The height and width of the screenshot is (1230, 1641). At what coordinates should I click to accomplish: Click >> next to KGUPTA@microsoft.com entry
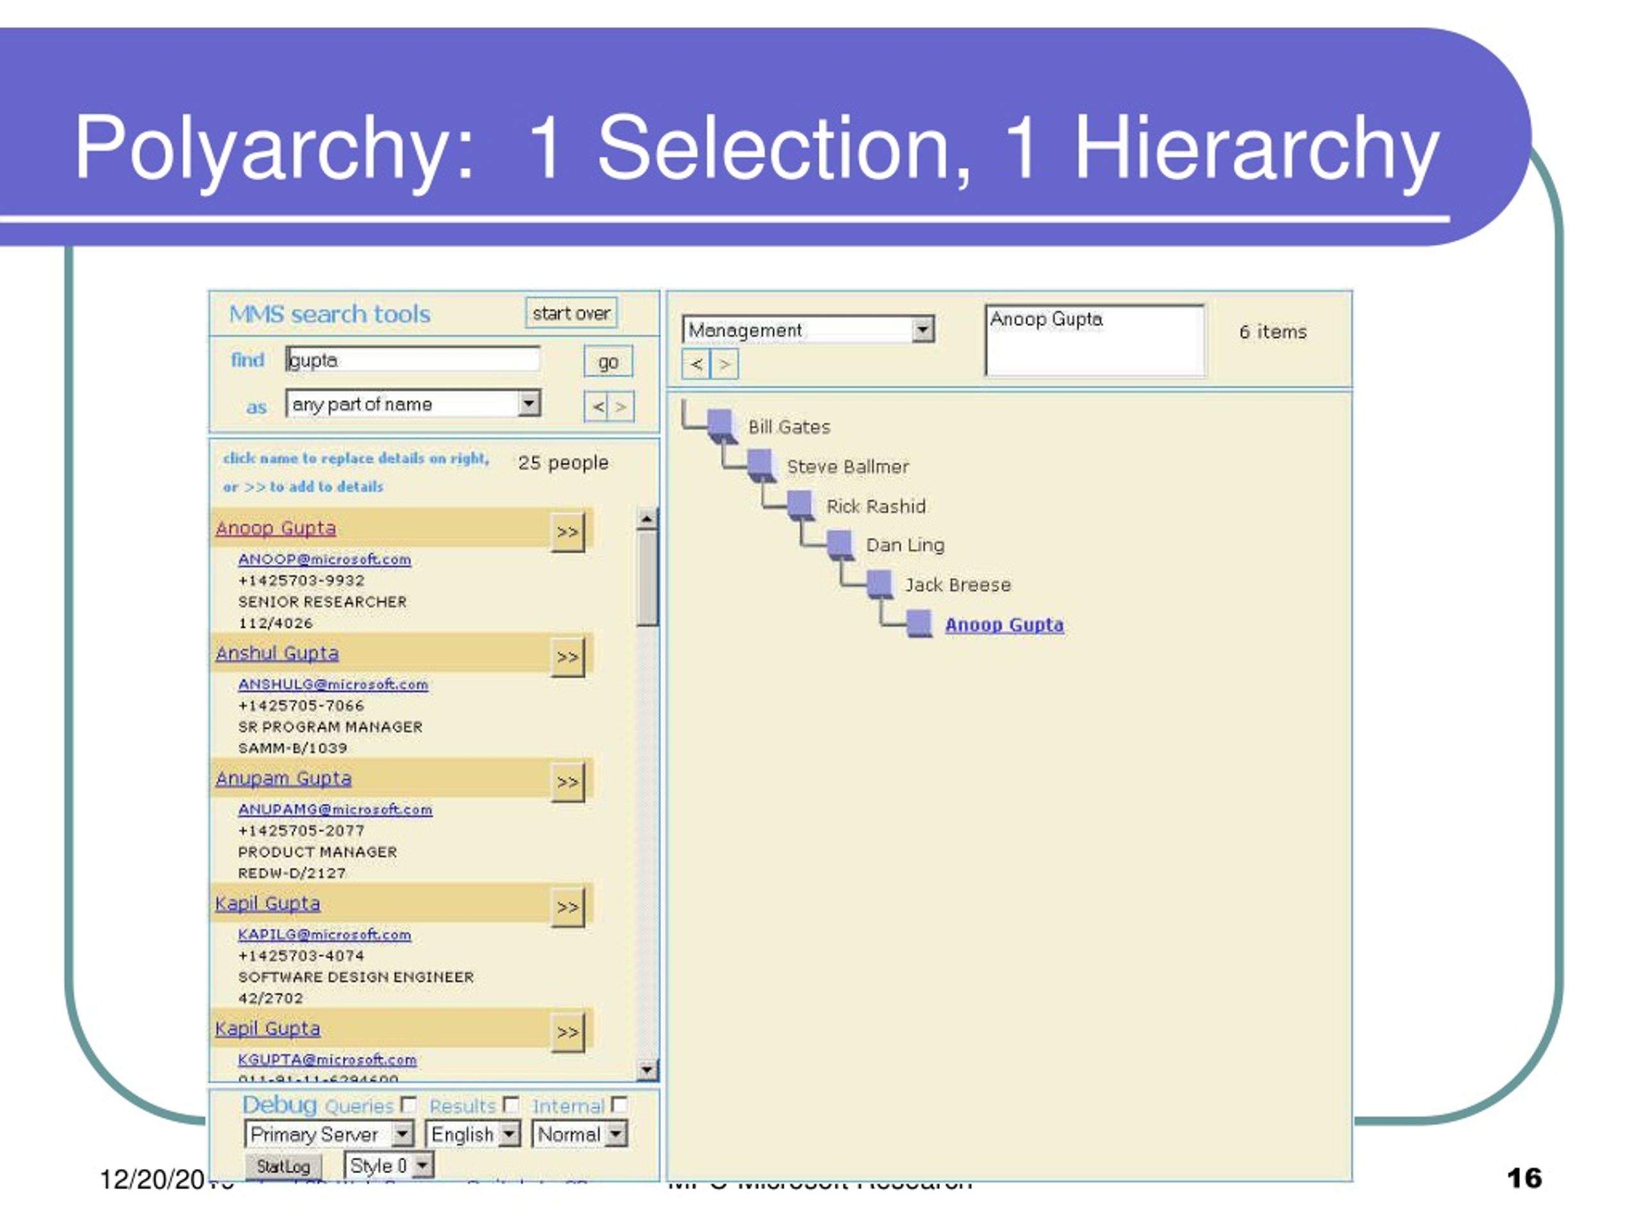tap(567, 1032)
